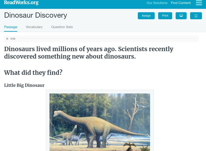206x151 pixels.
Task: Open the Our Solutions menu
Action: (157, 3)
